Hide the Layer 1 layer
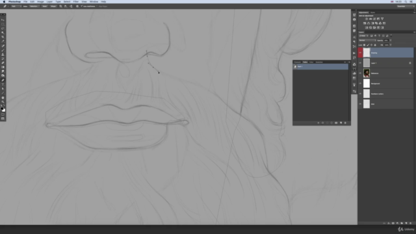Image resolution: width=416 pixels, height=234 pixels. (360, 63)
